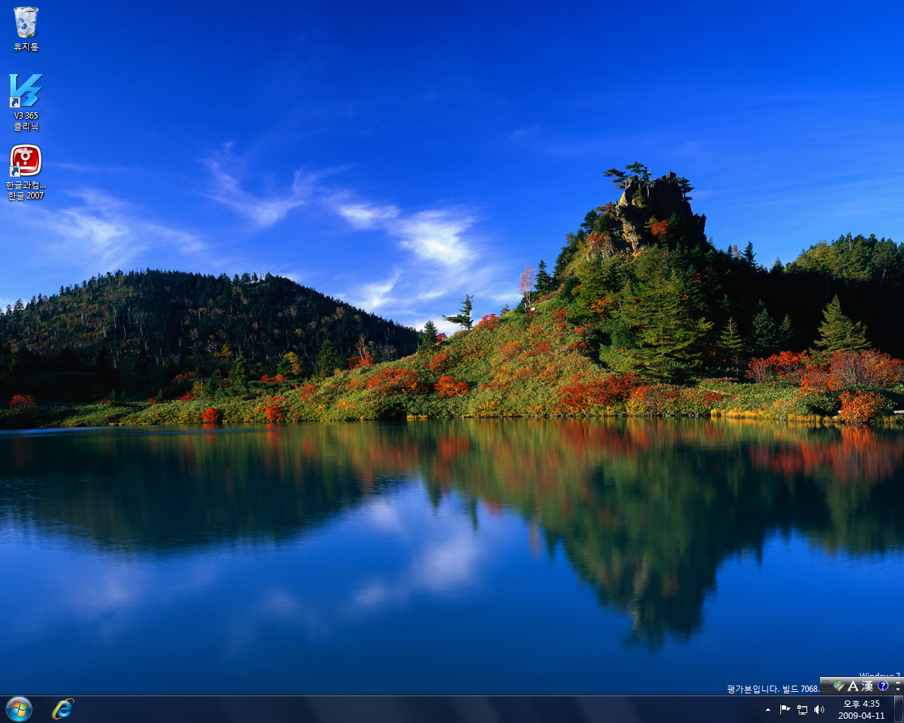Image resolution: width=904 pixels, height=723 pixels.
Task: Open the clock showing 오후 4:35
Action: click(x=861, y=710)
